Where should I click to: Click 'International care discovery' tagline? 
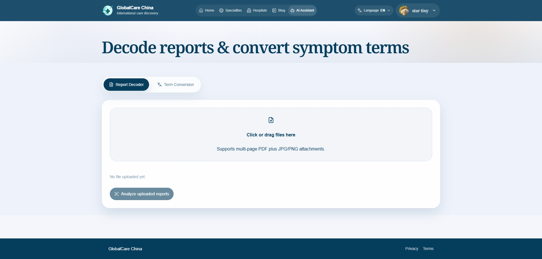coord(137,13)
